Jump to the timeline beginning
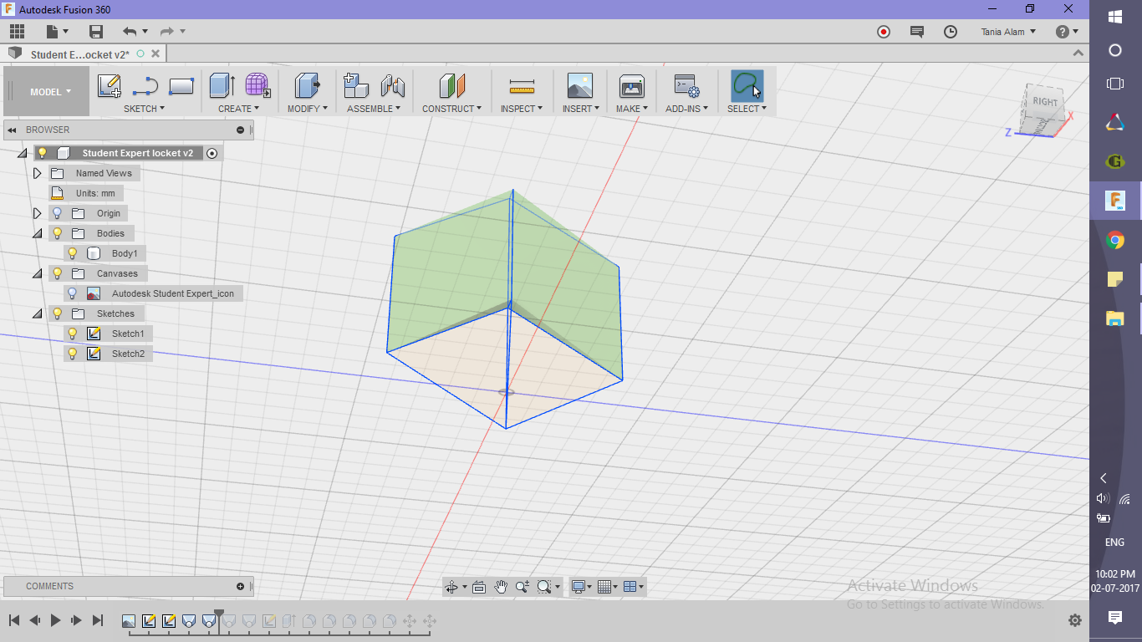 (x=14, y=620)
